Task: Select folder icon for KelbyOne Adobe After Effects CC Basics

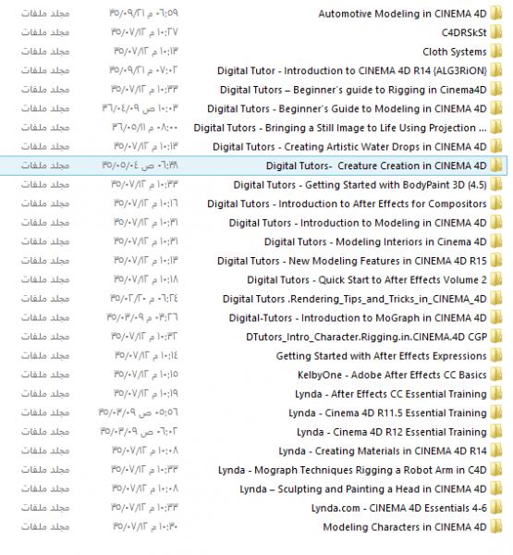Action: [x=496, y=375]
